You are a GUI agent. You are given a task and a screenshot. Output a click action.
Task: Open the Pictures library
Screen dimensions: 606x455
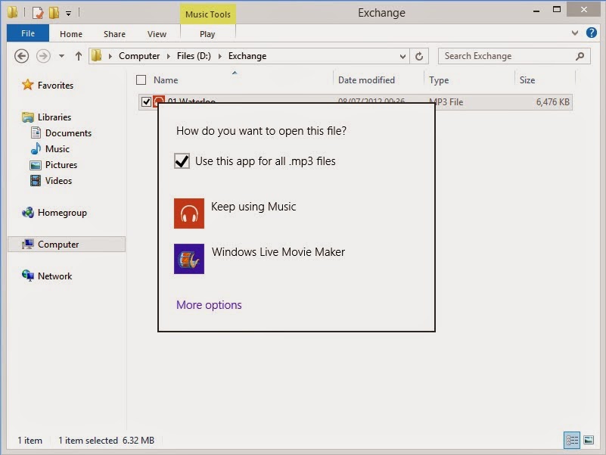pyautogui.click(x=61, y=165)
